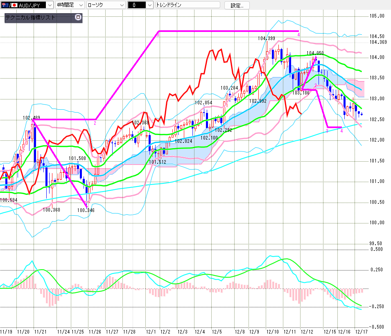Click the 105.00 level on the price axis

click(x=377, y=16)
